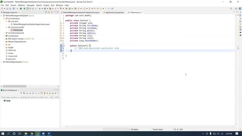Open the notification center on taskbar

click(237, 133)
